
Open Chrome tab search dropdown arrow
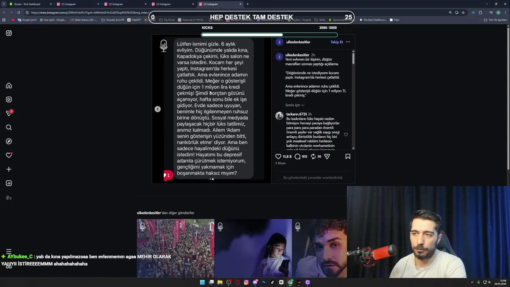point(4,4)
